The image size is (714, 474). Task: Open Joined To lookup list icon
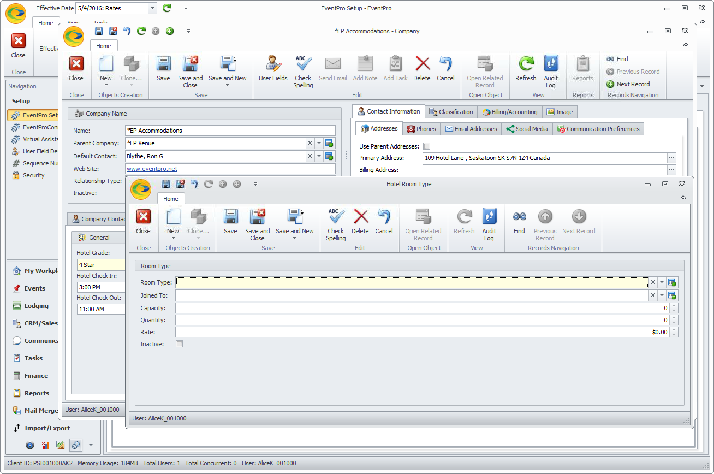pos(673,295)
